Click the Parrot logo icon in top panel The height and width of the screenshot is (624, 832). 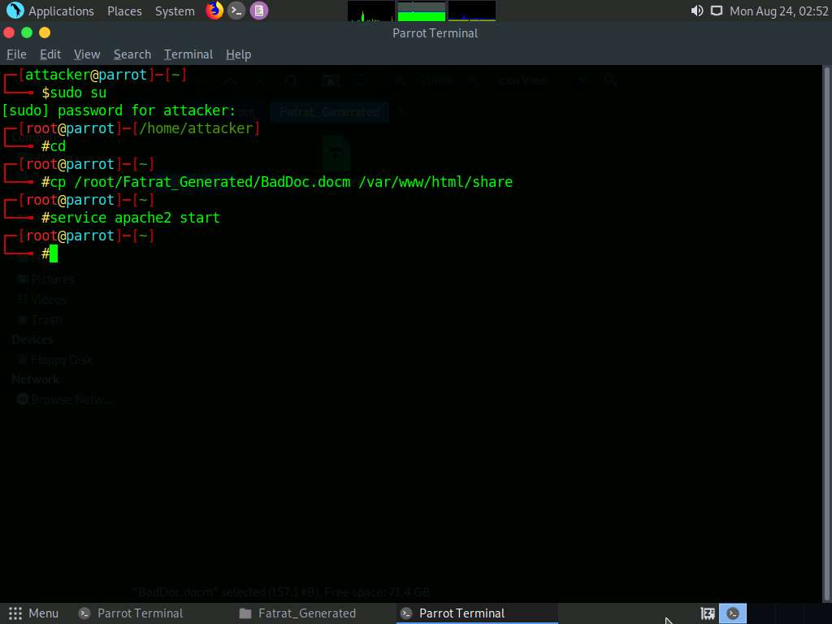pos(15,11)
